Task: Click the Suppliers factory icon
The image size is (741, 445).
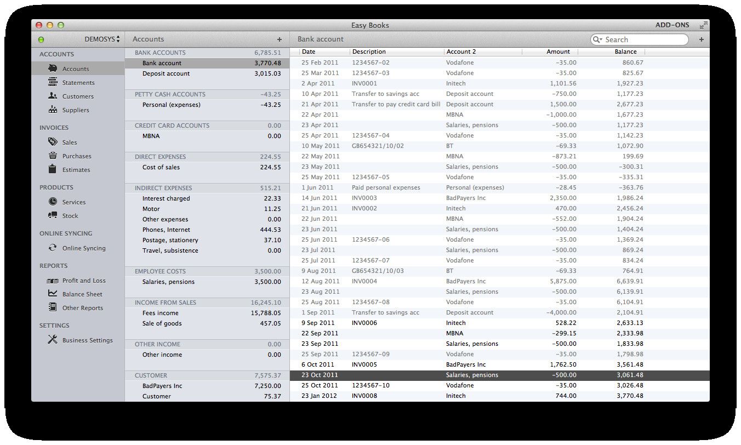Action: pyautogui.click(x=53, y=110)
